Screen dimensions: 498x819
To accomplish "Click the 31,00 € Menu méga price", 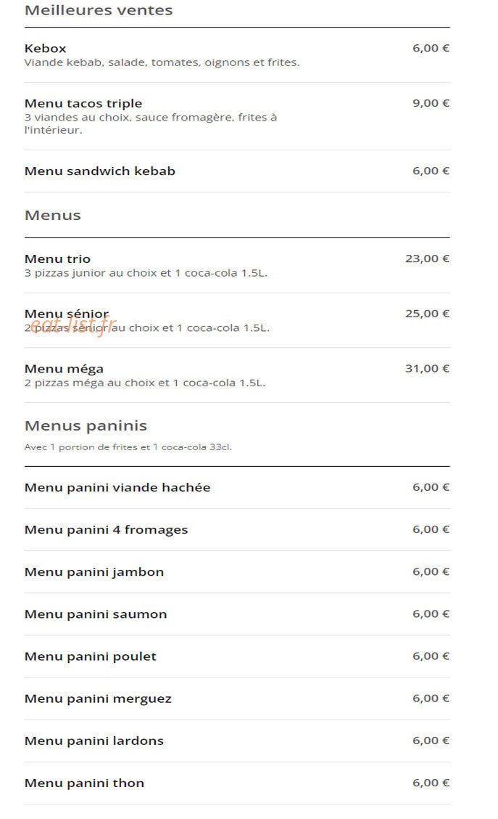I will click(x=427, y=368).
